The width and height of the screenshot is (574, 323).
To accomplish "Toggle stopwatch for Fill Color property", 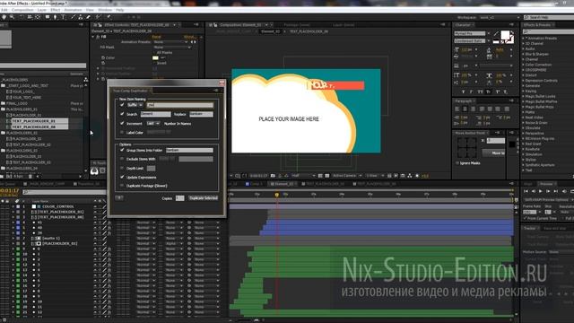I will (x=103, y=57).
